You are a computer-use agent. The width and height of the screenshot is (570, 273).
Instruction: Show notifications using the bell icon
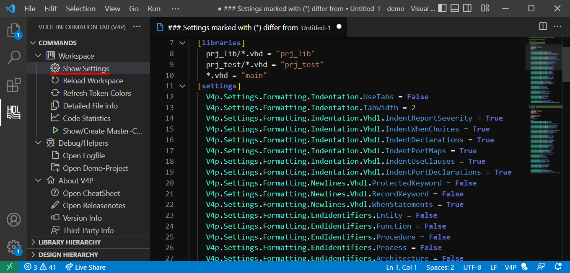pyautogui.click(x=558, y=267)
